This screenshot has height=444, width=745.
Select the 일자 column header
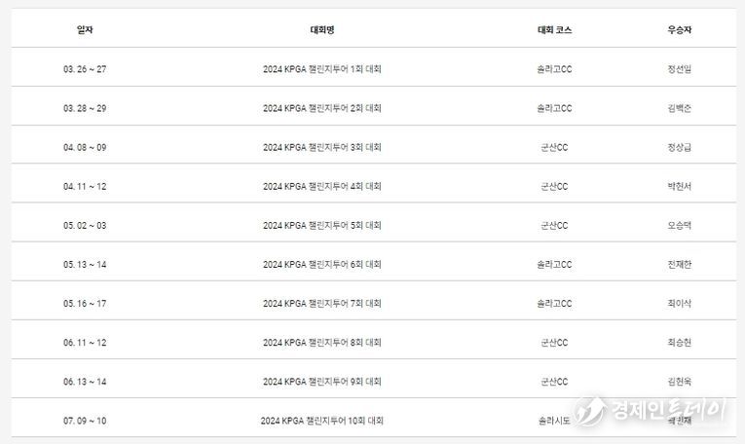pos(85,30)
